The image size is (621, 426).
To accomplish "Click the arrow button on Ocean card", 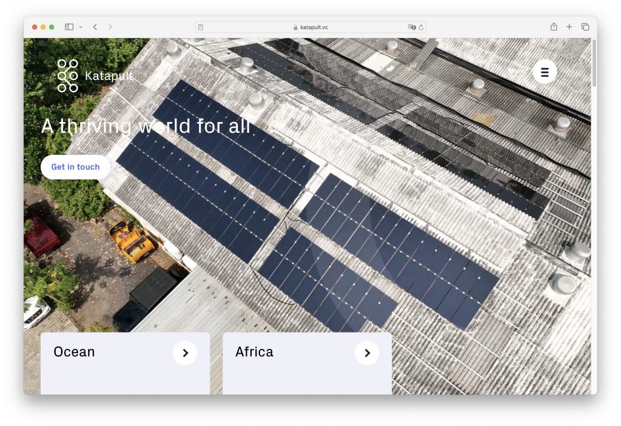I will [x=185, y=353].
